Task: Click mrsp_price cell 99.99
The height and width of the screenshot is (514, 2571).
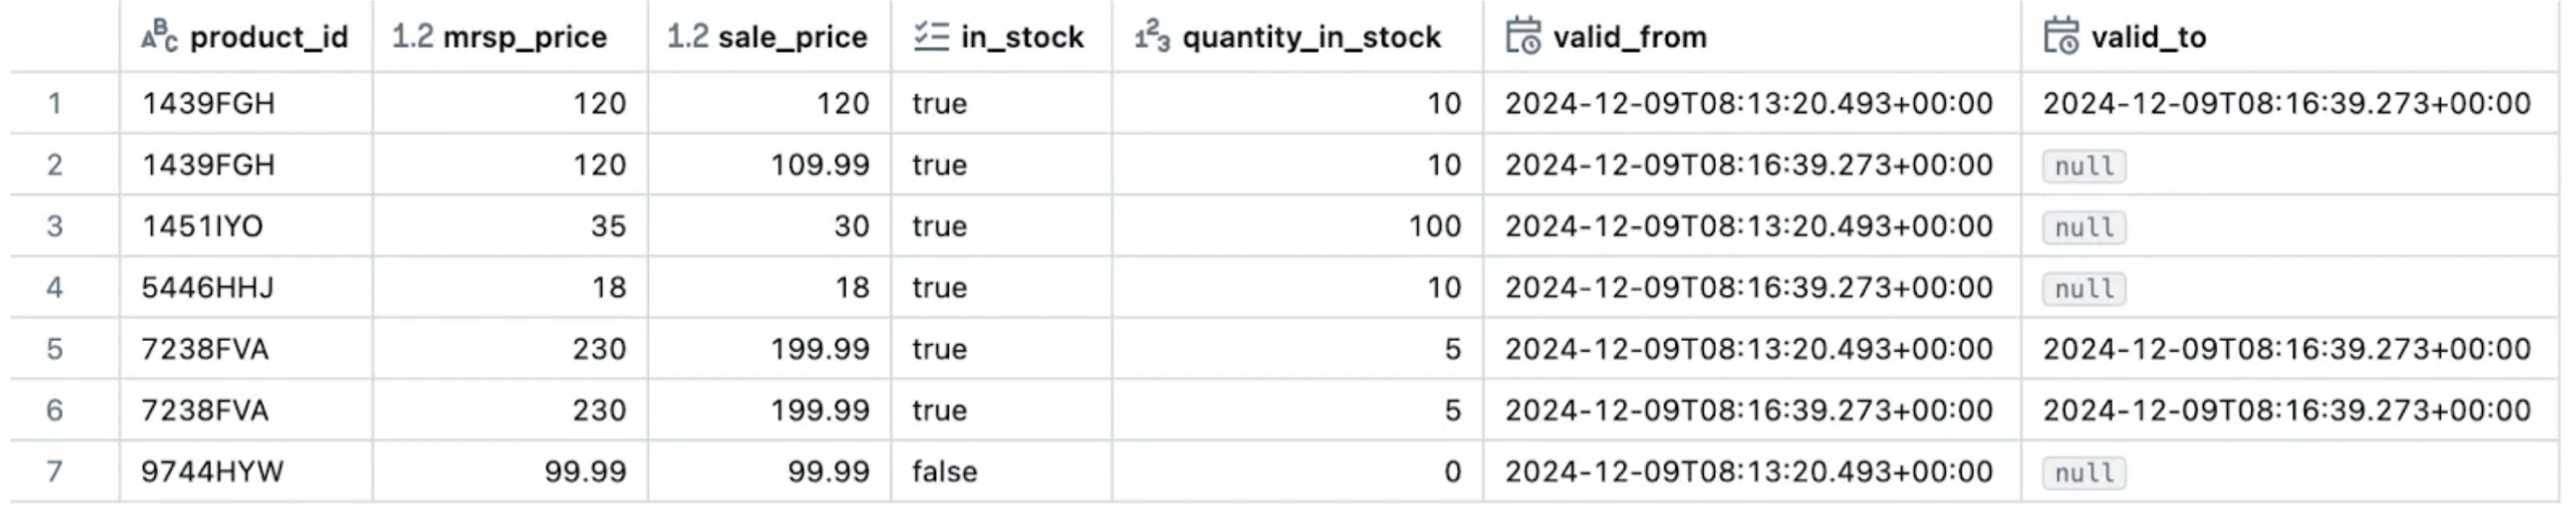Action: click(585, 471)
